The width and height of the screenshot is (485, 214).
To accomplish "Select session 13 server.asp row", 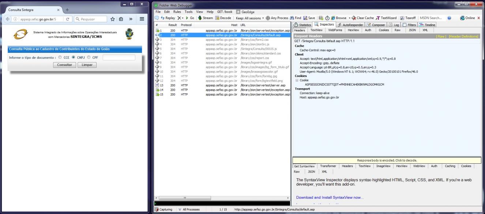I will point(223,85).
